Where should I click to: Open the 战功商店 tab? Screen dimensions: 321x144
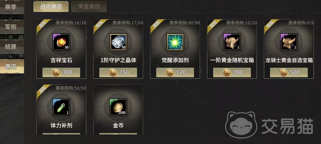coord(51,7)
